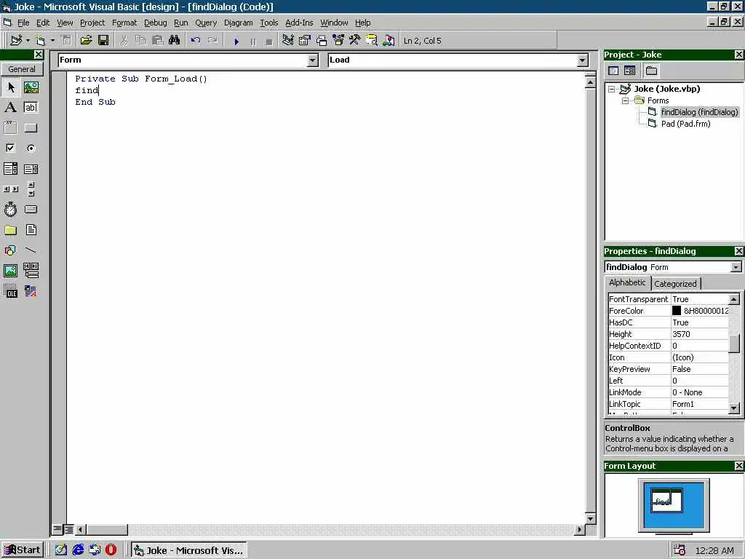The height and width of the screenshot is (559, 745).
Task: Click the Add Standard EXE Project toolbar icon
Action: point(16,41)
